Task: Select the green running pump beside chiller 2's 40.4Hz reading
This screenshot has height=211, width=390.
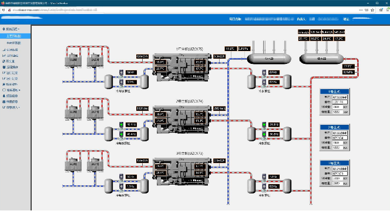Action: tap(121, 134)
